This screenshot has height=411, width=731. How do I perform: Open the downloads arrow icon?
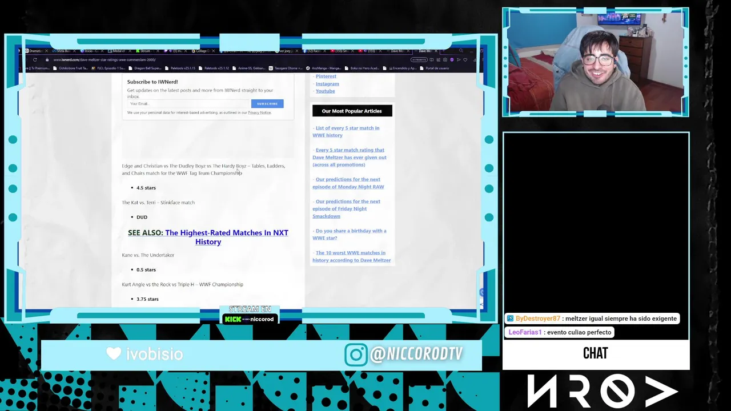475,59
